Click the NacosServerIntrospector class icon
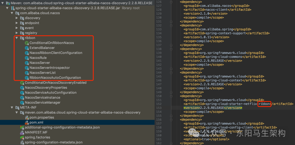The image size is (295, 145). pos(27,68)
